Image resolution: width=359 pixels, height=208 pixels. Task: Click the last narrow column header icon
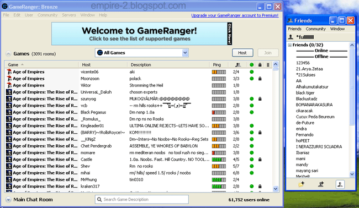tap(268, 65)
